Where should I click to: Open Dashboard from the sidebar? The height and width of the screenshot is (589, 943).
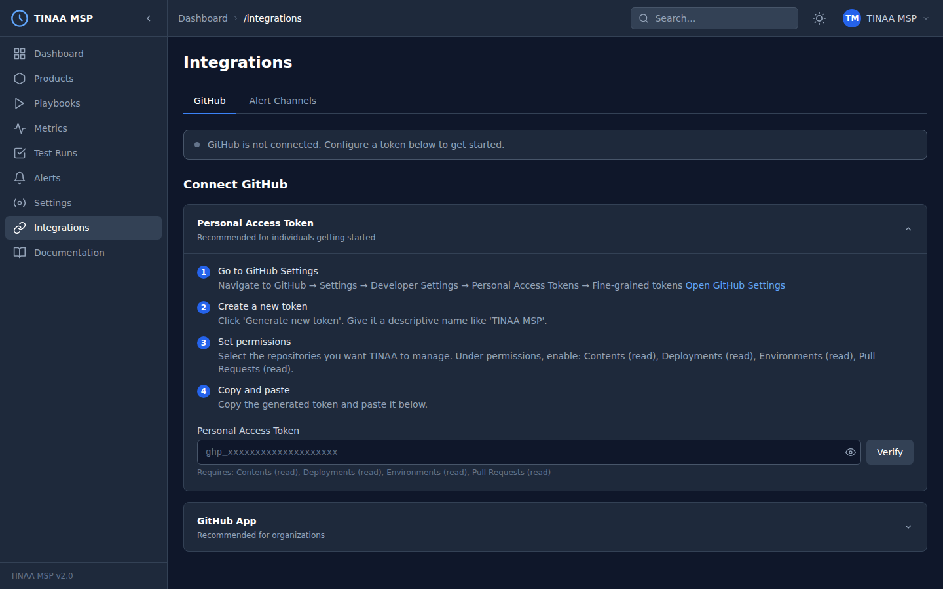(83, 54)
